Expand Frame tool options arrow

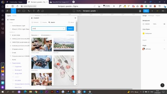[x=20, y=11]
